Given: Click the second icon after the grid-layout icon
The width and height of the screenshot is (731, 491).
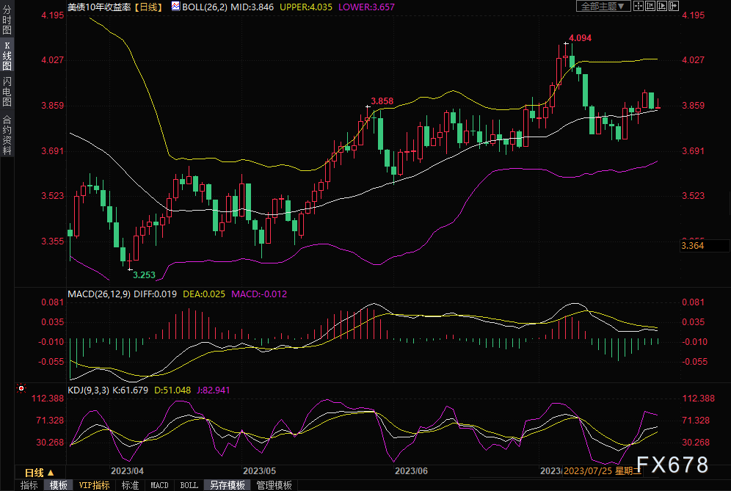Looking at the screenshot, I should [651, 6].
